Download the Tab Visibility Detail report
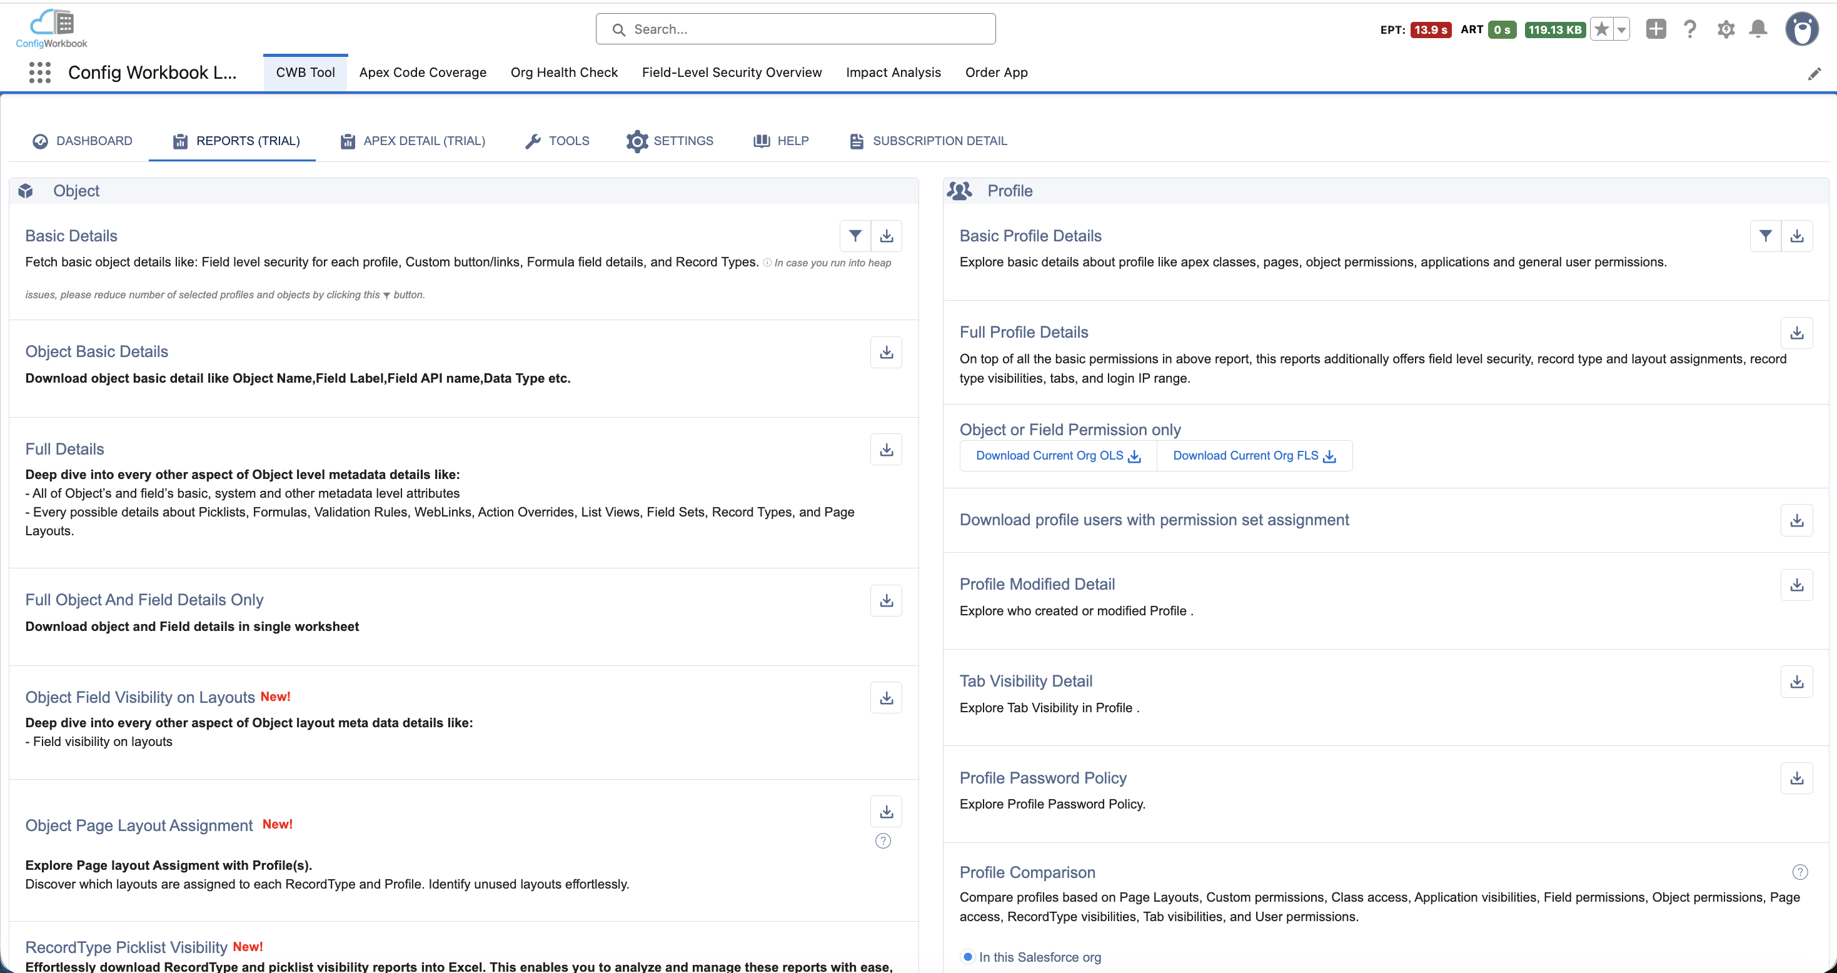Screen dimensions: 1837x973 tap(1796, 682)
